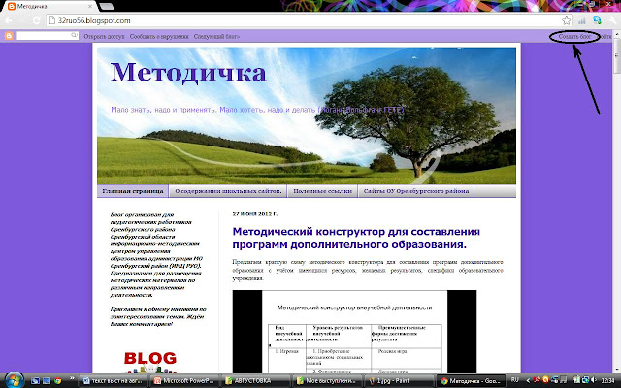Open a new browser tab
621x388 pixels.
click(x=107, y=7)
